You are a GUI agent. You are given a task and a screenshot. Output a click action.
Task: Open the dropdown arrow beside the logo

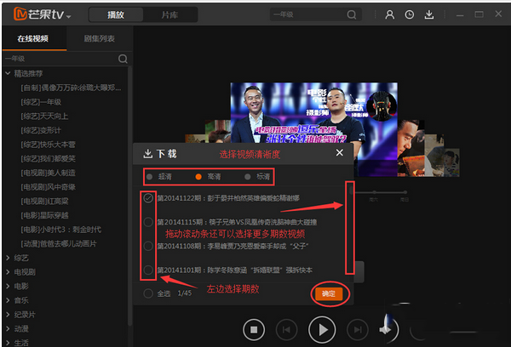click(x=68, y=16)
